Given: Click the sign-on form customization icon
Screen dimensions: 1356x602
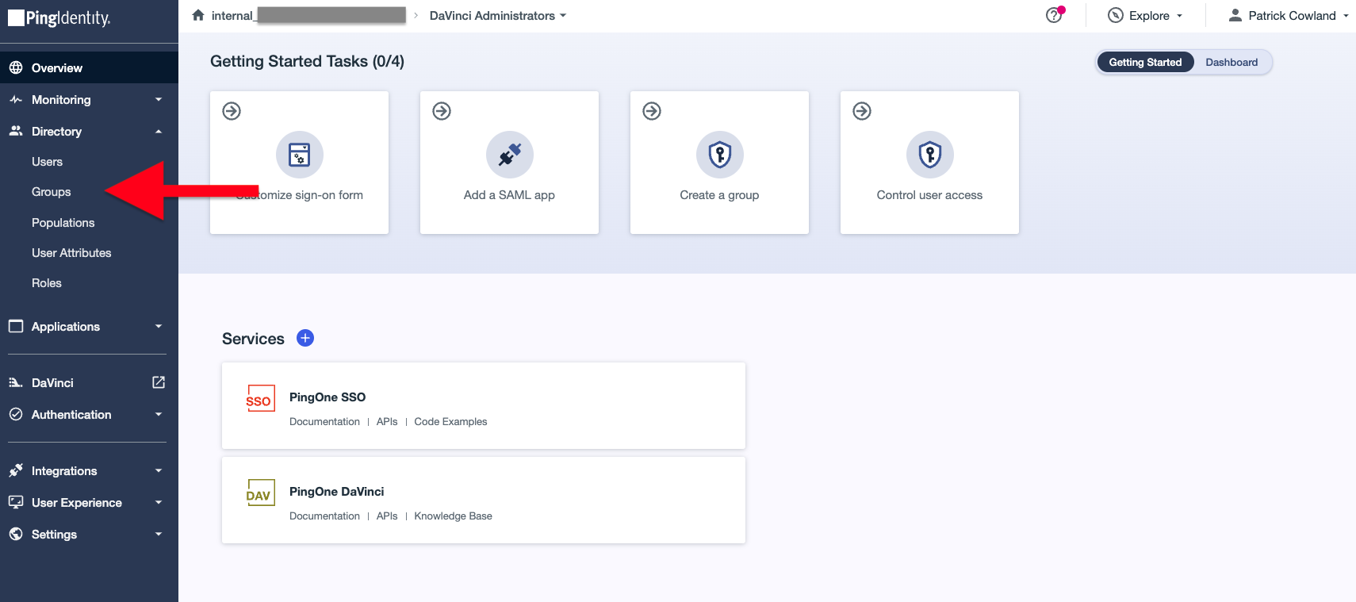Looking at the screenshot, I should pos(300,155).
